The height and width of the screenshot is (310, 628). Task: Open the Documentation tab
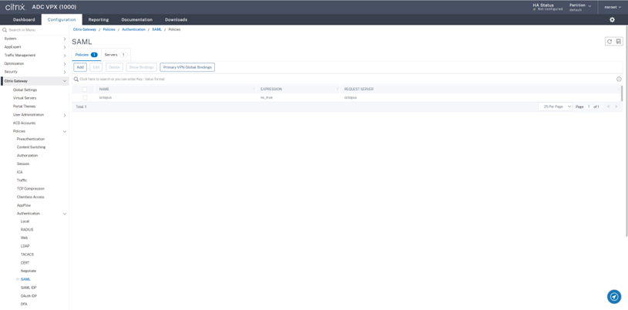(137, 19)
